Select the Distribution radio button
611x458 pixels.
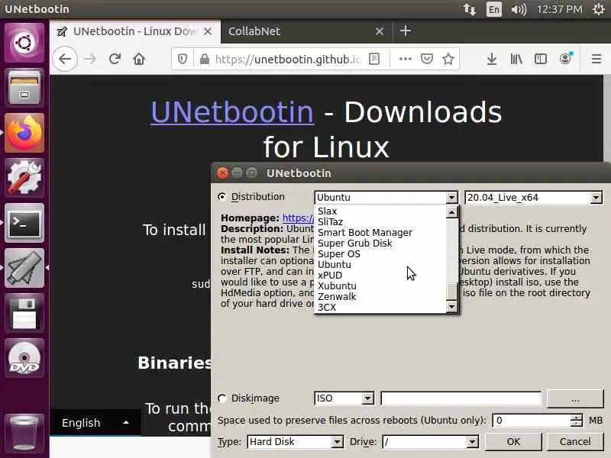pos(222,197)
